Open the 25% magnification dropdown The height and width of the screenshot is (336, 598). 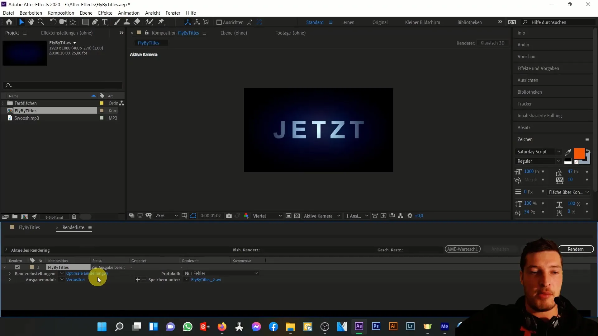coord(167,216)
